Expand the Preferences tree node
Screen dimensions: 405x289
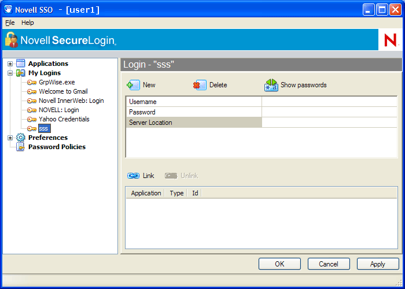click(x=10, y=138)
